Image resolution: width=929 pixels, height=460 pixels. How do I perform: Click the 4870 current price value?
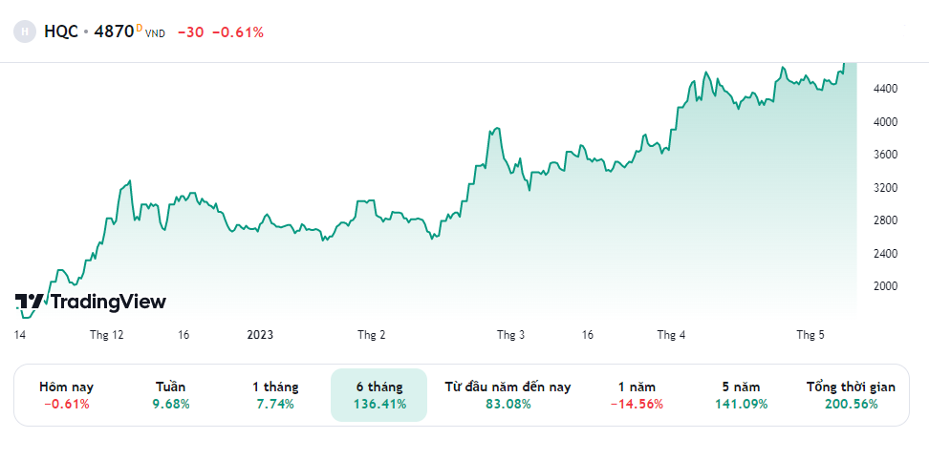point(114,31)
